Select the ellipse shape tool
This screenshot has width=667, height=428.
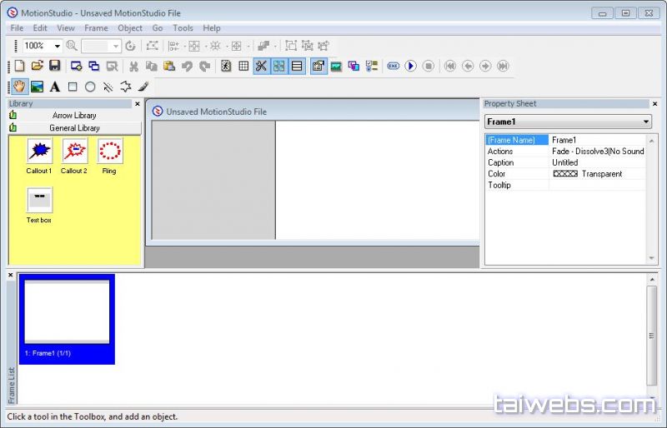[90, 87]
